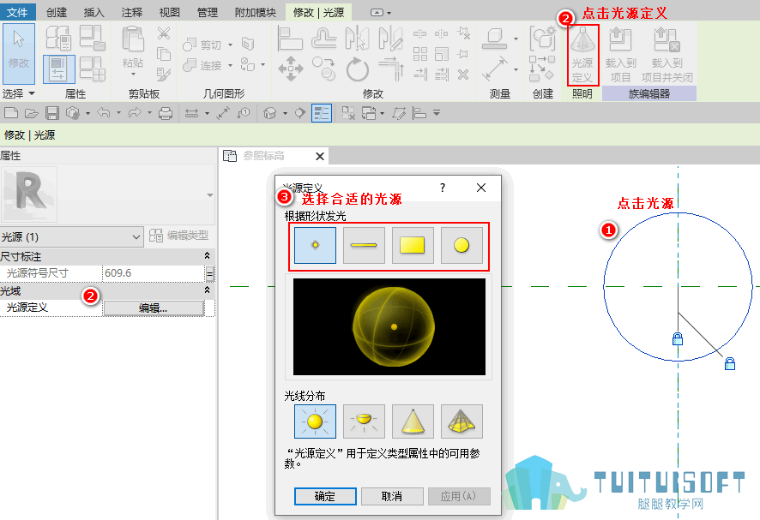Open Customize Quick Access Toolbar dropdown
This screenshot has width=760, height=520.
click(x=437, y=113)
